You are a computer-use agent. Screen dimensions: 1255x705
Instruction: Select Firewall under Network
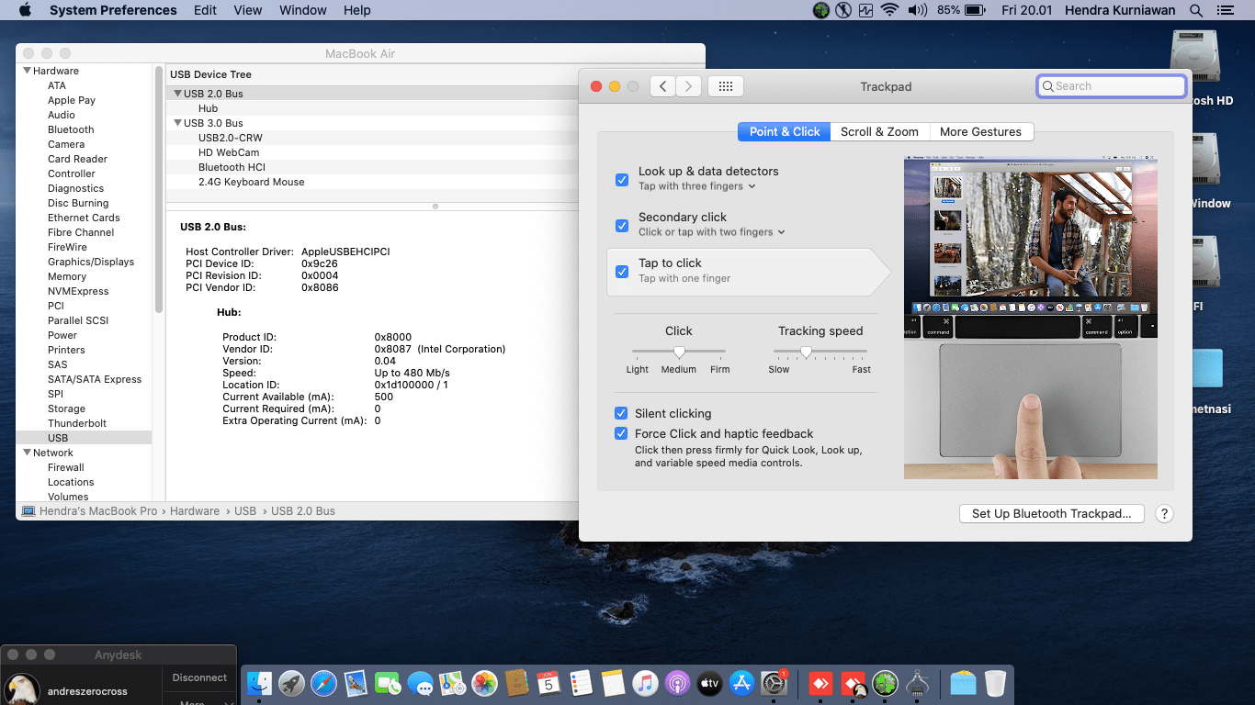point(66,467)
